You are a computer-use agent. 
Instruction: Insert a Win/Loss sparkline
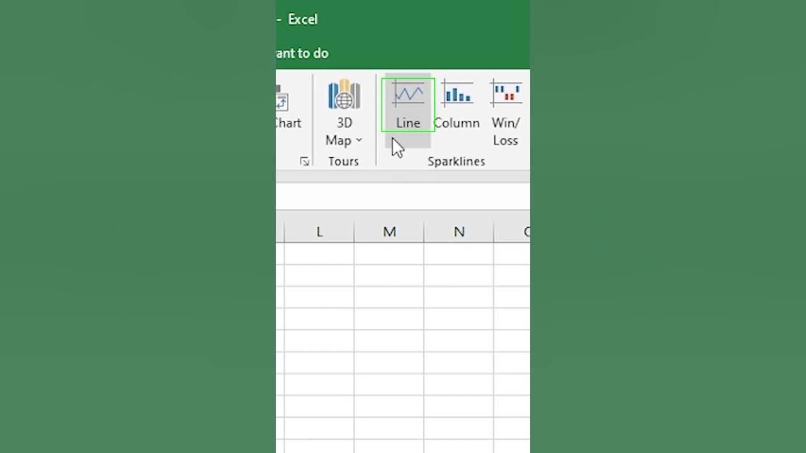coord(506,112)
